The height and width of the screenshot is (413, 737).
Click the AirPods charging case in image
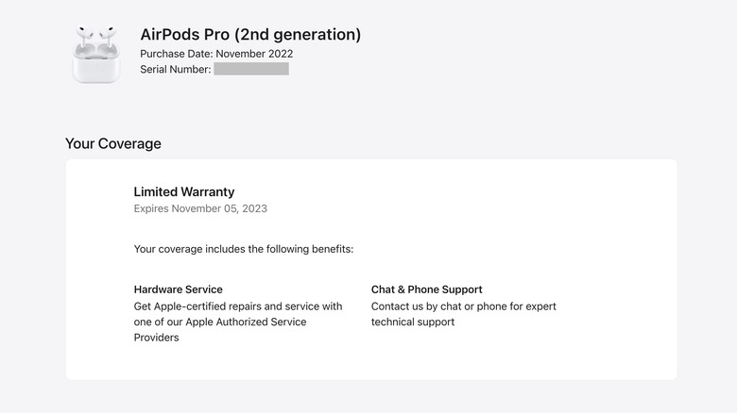tap(95, 66)
